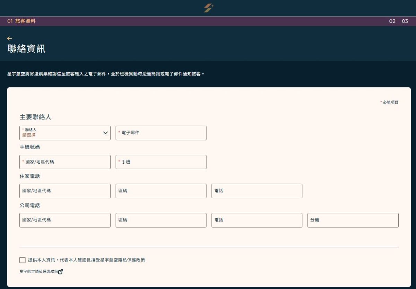Focus the 手機 mobile number field
This screenshot has height=289, width=416.
(x=161, y=162)
